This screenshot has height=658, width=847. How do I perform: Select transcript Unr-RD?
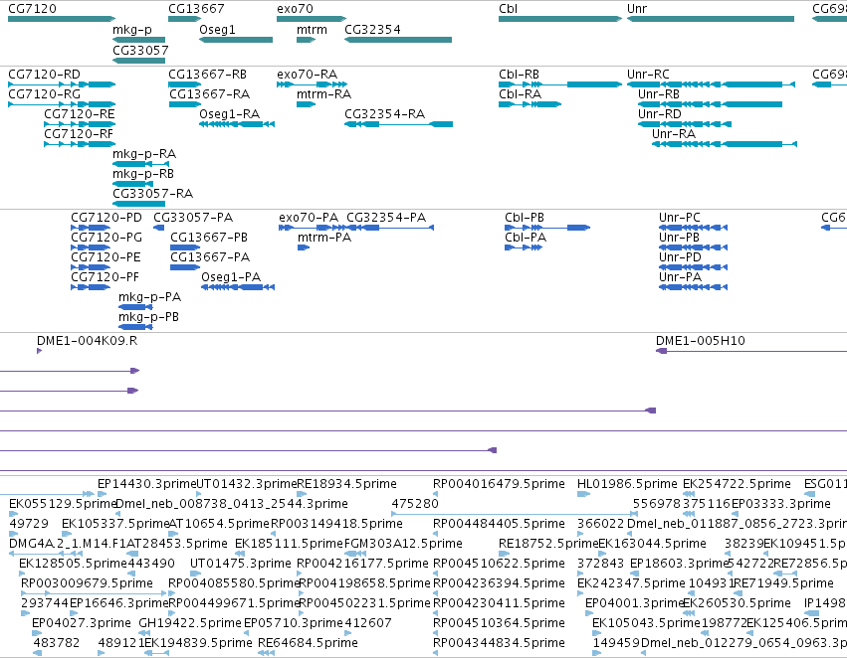685,124
